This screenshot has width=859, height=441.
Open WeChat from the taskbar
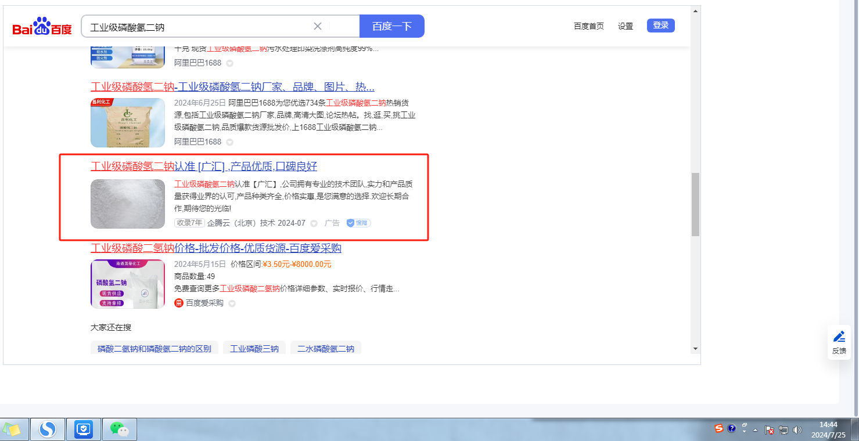tap(120, 429)
